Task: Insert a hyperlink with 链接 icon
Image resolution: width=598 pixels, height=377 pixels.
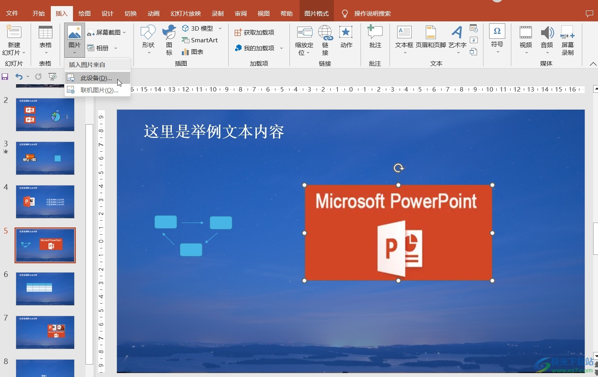Action: click(325, 32)
